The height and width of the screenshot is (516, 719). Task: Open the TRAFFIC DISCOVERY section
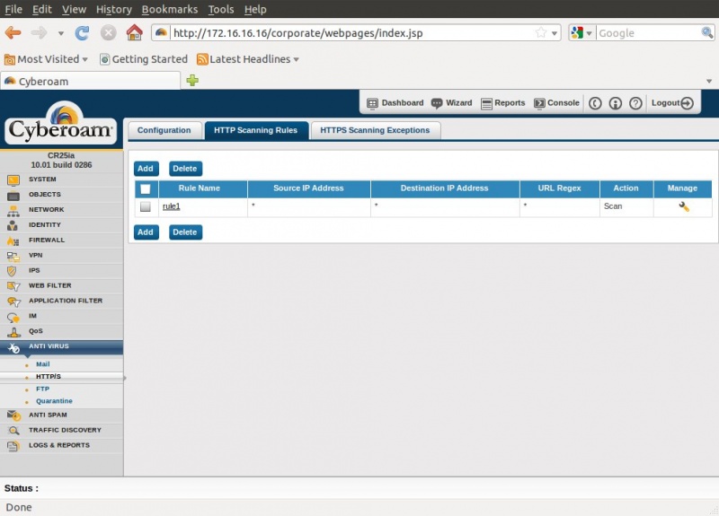(61, 431)
